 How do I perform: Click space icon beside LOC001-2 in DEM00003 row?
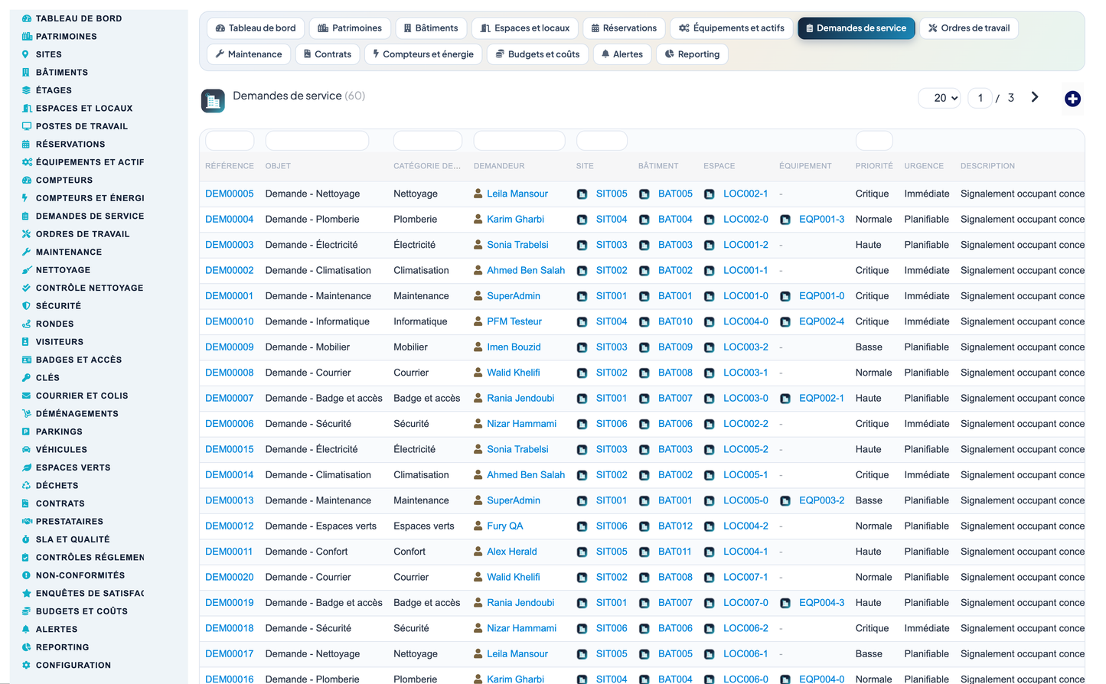click(x=710, y=246)
